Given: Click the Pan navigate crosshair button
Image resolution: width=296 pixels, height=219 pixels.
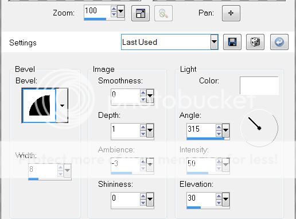Looking at the screenshot, I should [231, 13].
